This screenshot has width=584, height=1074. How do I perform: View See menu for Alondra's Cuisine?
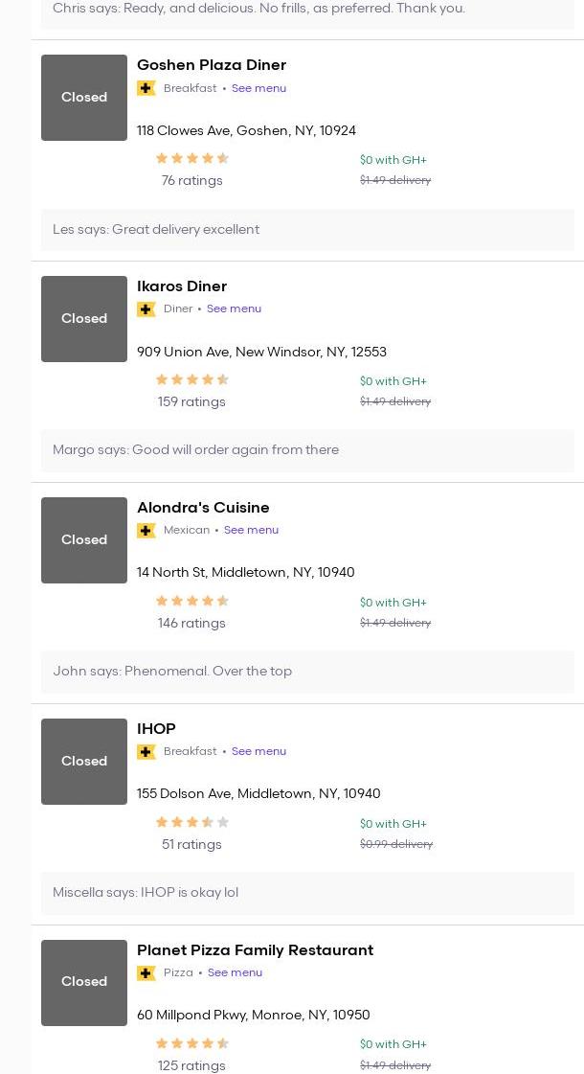click(x=251, y=531)
